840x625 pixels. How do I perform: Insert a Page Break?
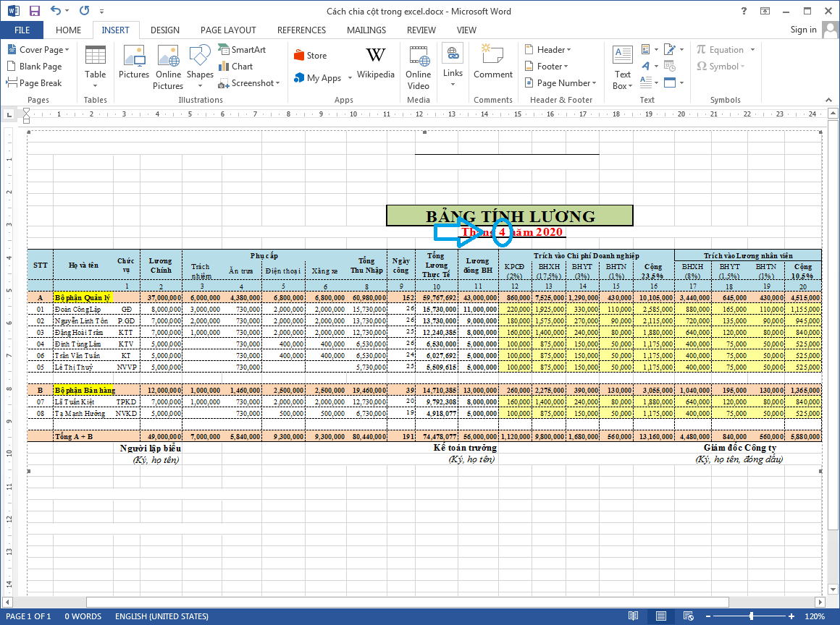[x=34, y=83]
